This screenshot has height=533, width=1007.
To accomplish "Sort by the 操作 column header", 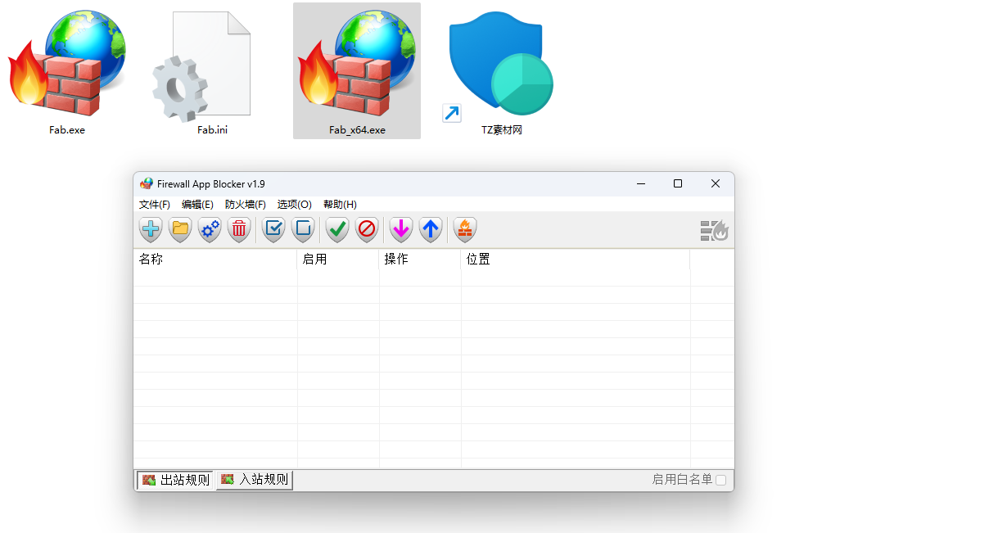I will click(420, 260).
